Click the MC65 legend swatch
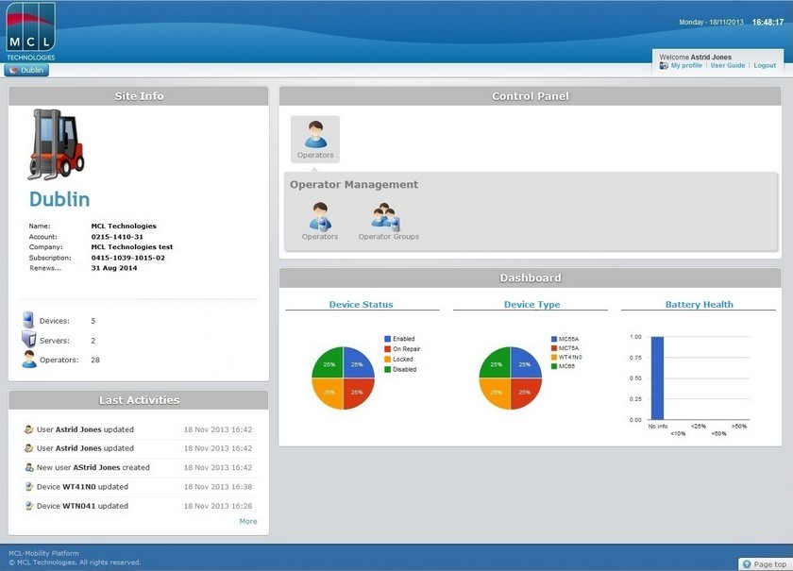Viewport: 793px width, 571px height. tap(554, 366)
